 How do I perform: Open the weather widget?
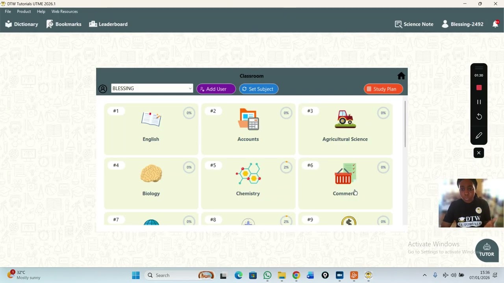tap(24, 275)
